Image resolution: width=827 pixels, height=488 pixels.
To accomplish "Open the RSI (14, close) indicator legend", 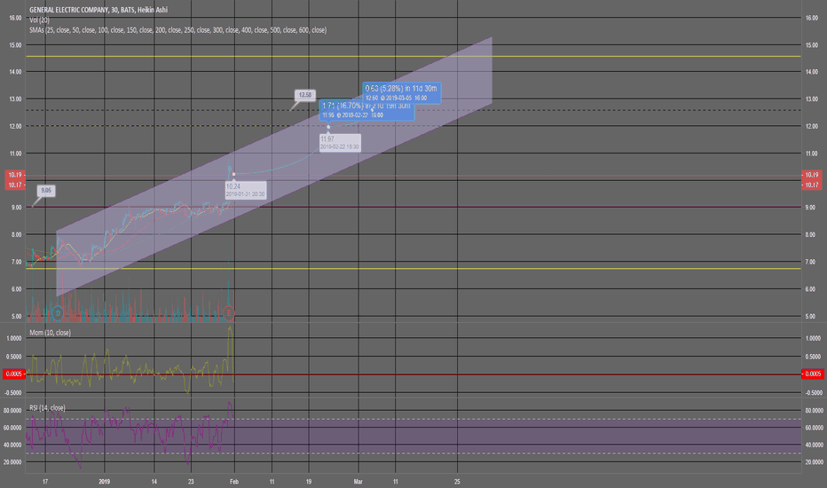I will click(x=47, y=408).
